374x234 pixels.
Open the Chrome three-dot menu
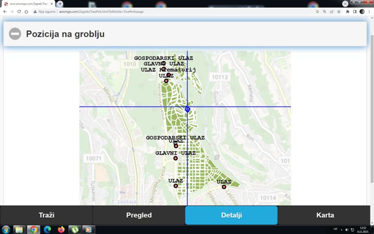coord(369,11)
